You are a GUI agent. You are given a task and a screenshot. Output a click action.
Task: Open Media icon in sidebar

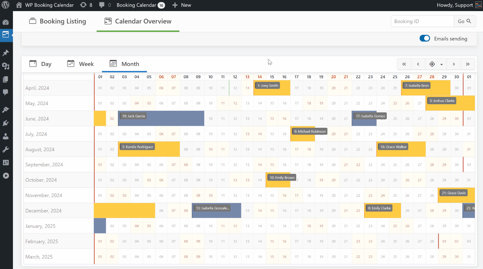[x=6, y=66]
